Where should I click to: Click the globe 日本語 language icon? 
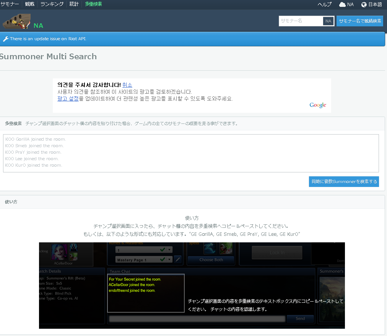pos(364,5)
